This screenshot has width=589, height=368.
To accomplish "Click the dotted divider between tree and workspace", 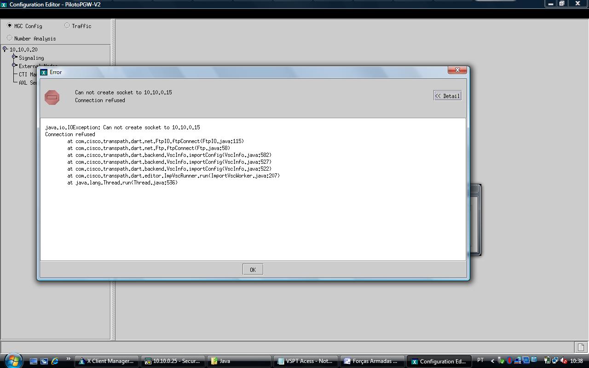I will [x=113, y=179].
